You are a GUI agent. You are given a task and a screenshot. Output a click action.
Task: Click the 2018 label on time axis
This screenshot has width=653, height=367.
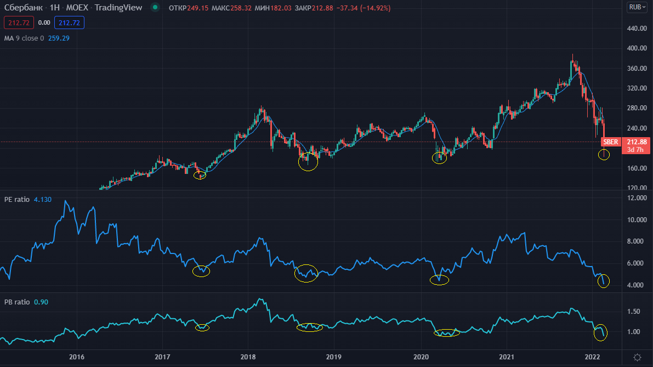248,357
